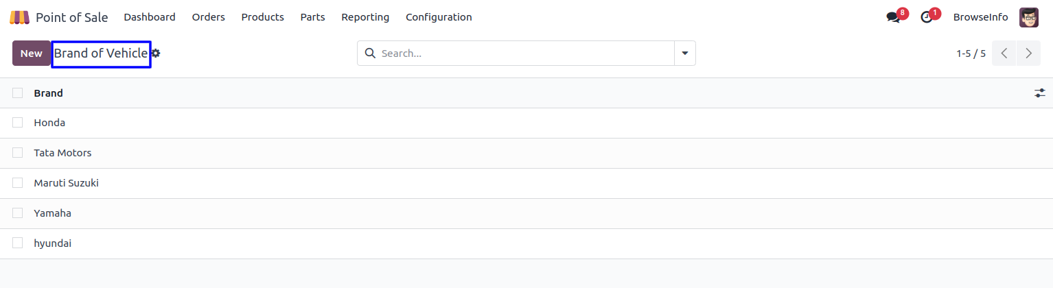Click the search magnifier icon
The width and height of the screenshot is (1053, 288).
pyautogui.click(x=370, y=53)
